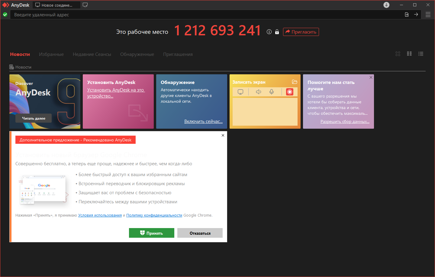The height and width of the screenshot is (277, 435).
Task: Open the dropdown arrow icon in the title bar
Action: tap(386, 5)
